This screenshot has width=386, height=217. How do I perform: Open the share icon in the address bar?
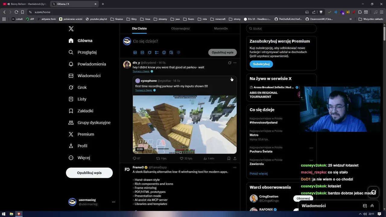pos(314,12)
